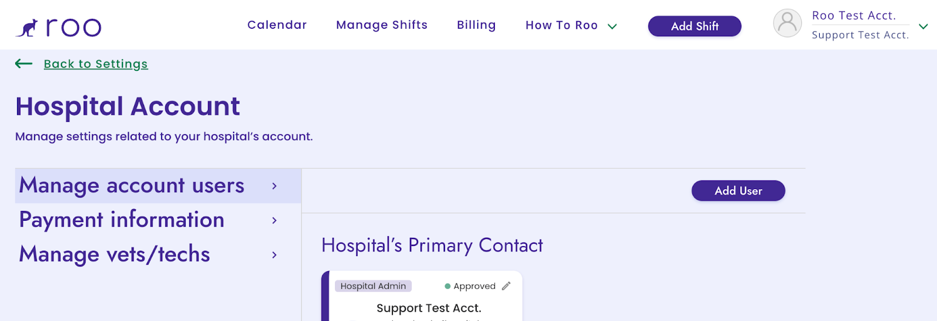Click the Roo kangaroo logo
The width and height of the screenshot is (937, 321).
point(58,27)
